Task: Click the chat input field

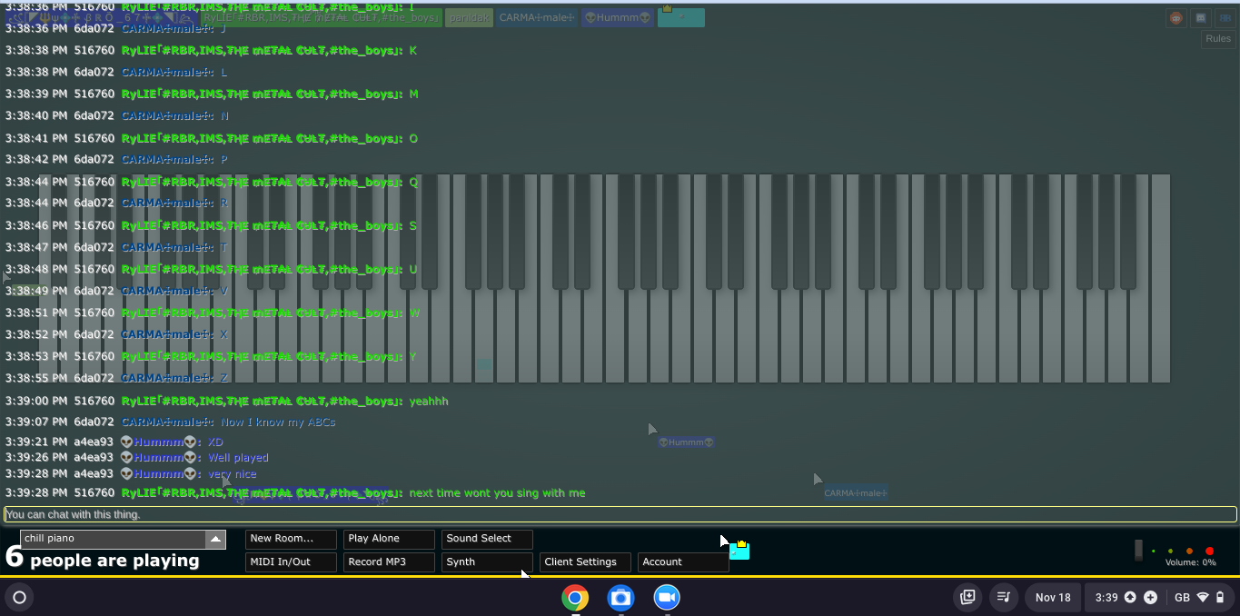Action: [620, 514]
